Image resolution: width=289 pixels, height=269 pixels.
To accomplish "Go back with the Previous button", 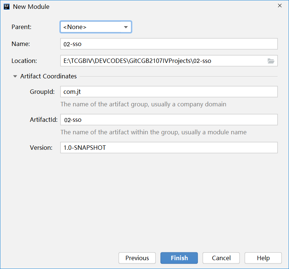I will (x=137, y=258).
